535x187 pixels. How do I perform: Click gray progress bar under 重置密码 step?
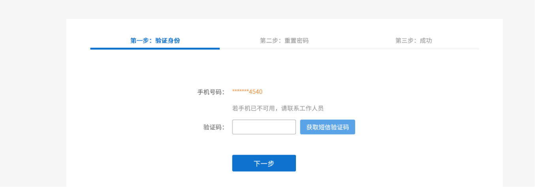[284, 49]
